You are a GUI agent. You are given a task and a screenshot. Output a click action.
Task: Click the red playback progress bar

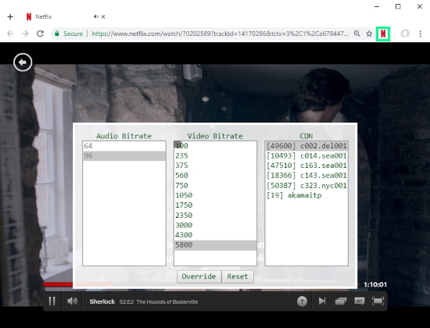point(58,284)
